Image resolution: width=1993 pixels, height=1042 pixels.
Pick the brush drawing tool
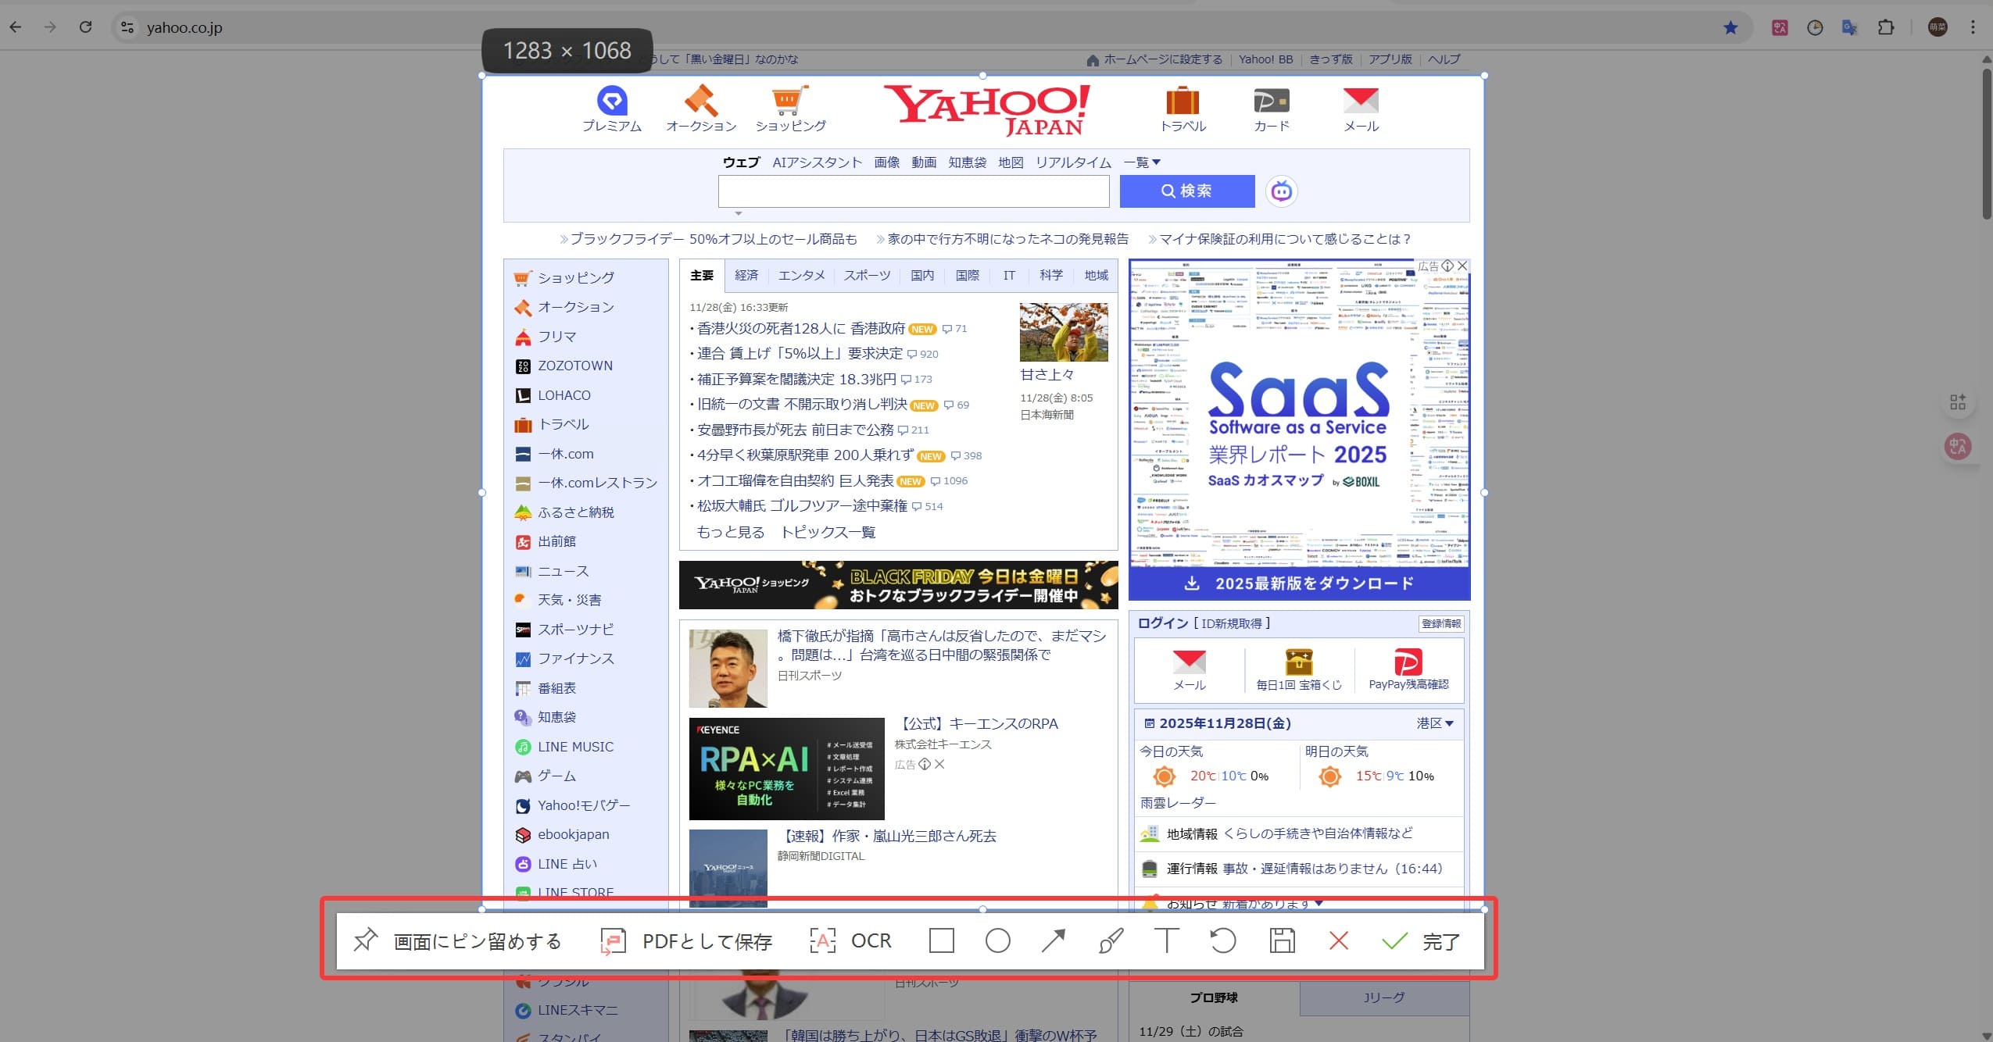coord(1111,941)
